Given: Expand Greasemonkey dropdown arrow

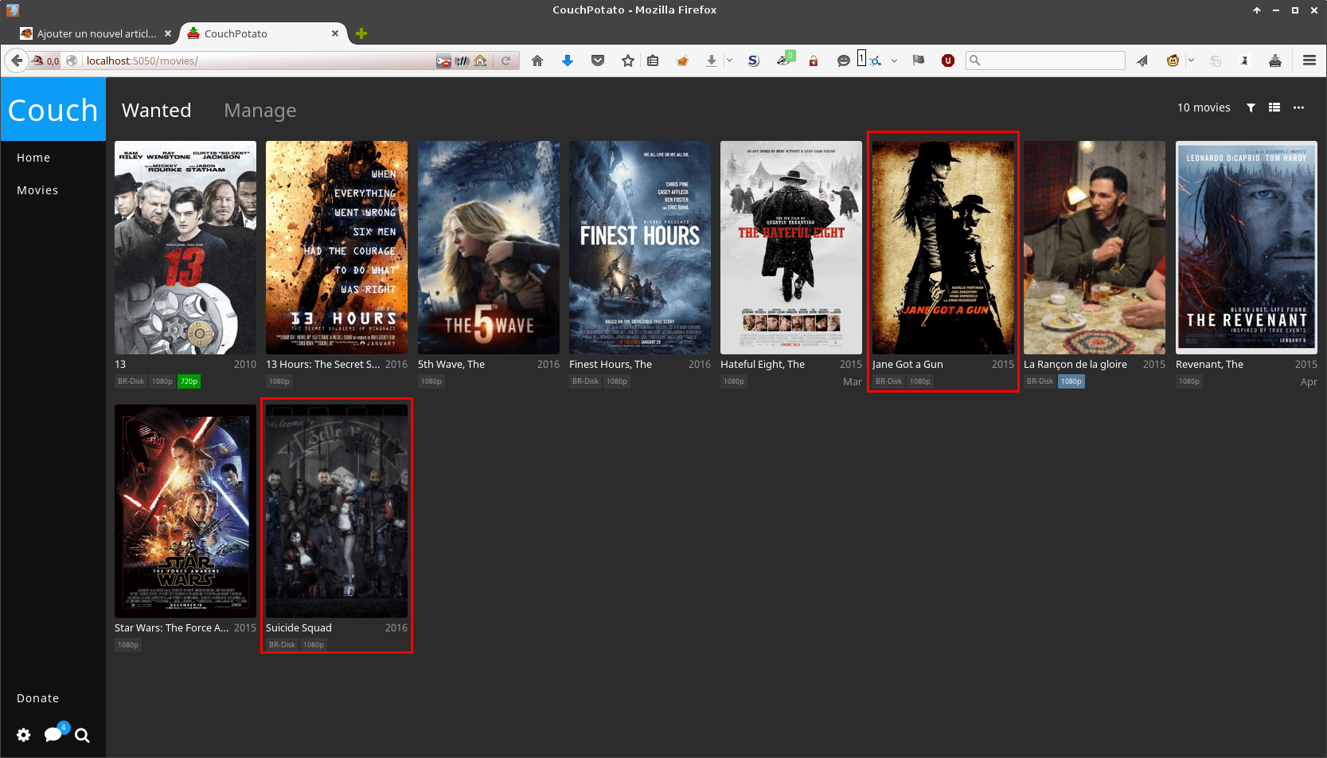Looking at the screenshot, I should click(1191, 61).
